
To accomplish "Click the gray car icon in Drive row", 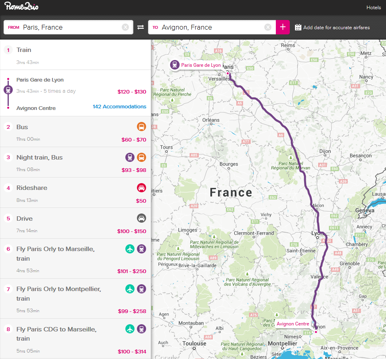I will click(x=142, y=218).
